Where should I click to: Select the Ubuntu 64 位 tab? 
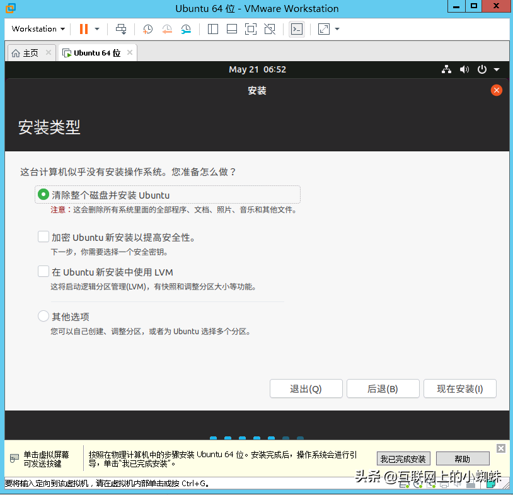(95, 53)
